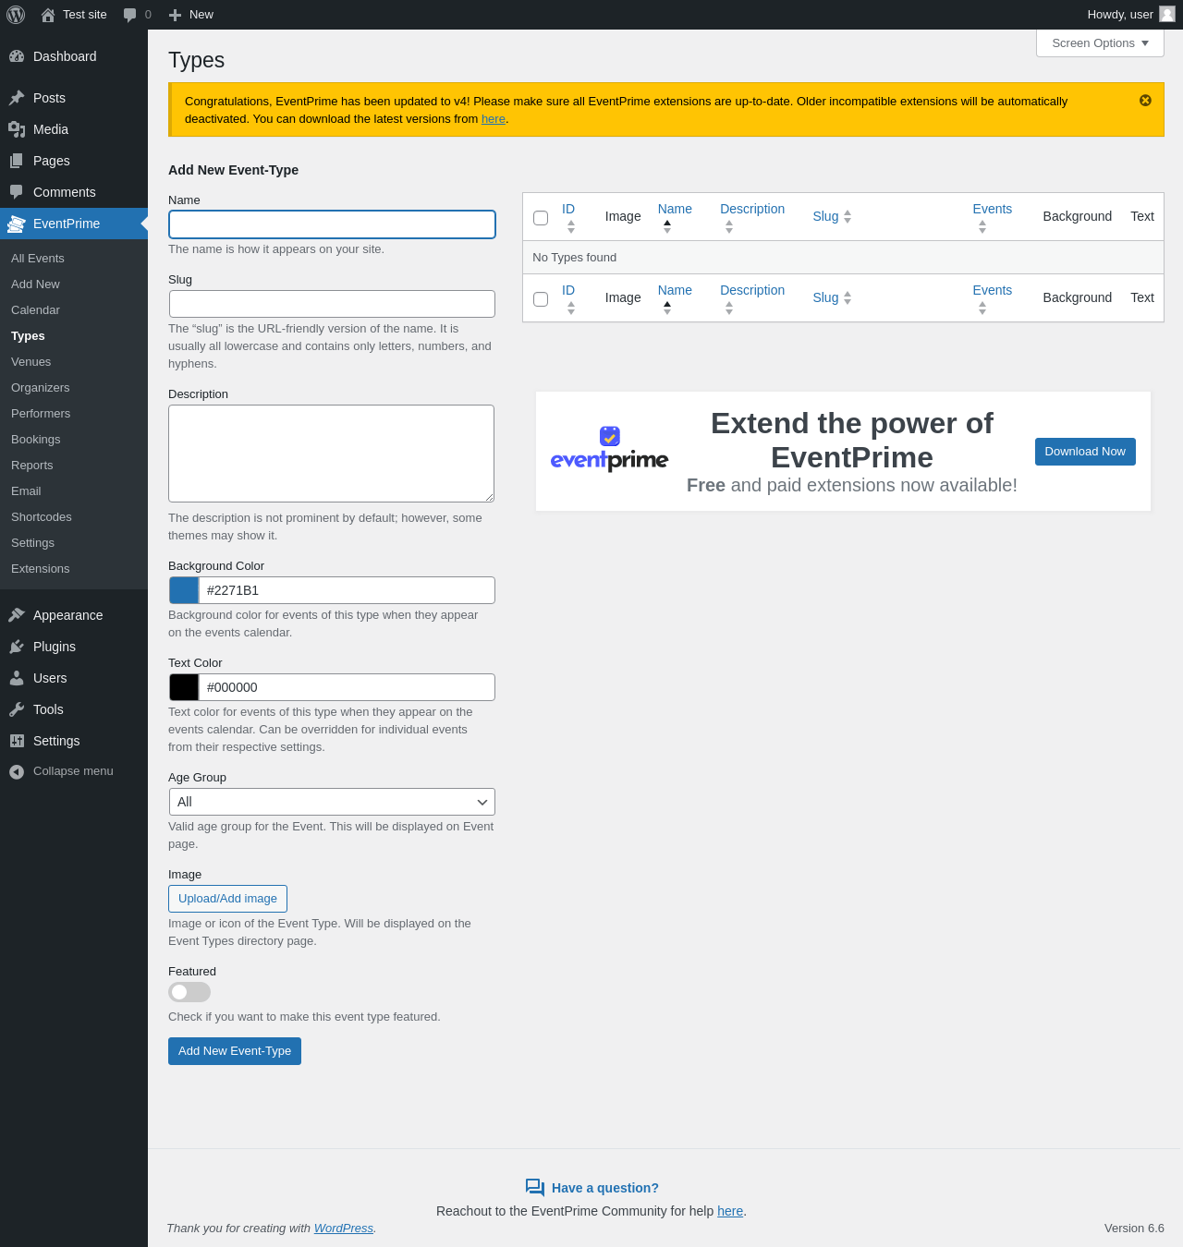Viewport: 1183px width, 1247px height.
Task: Toggle the Featured switch on
Action: point(189,992)
